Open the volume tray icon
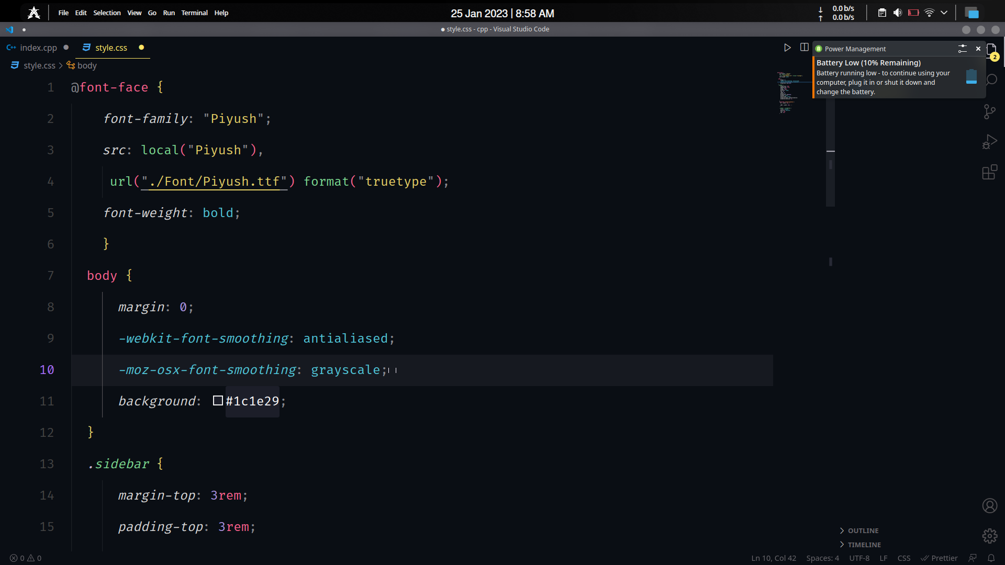1005x565 pixels. [x=898, y=13]
